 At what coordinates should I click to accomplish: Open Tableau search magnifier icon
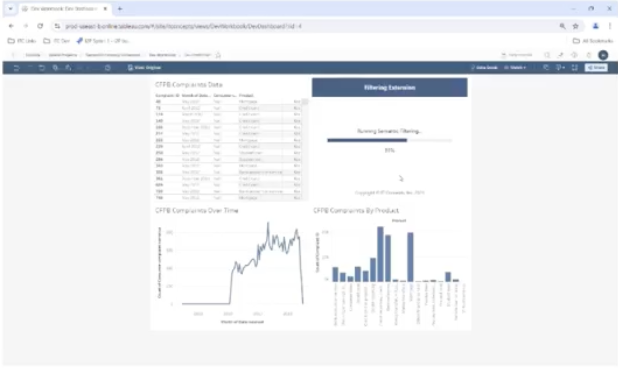pos(547,55)
